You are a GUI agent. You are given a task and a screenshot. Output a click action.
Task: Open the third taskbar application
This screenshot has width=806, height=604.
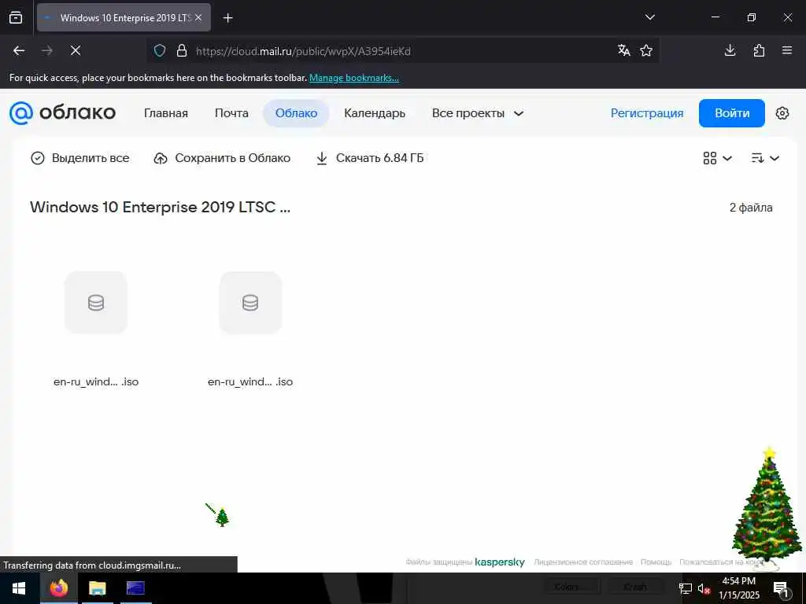[135, 588]
